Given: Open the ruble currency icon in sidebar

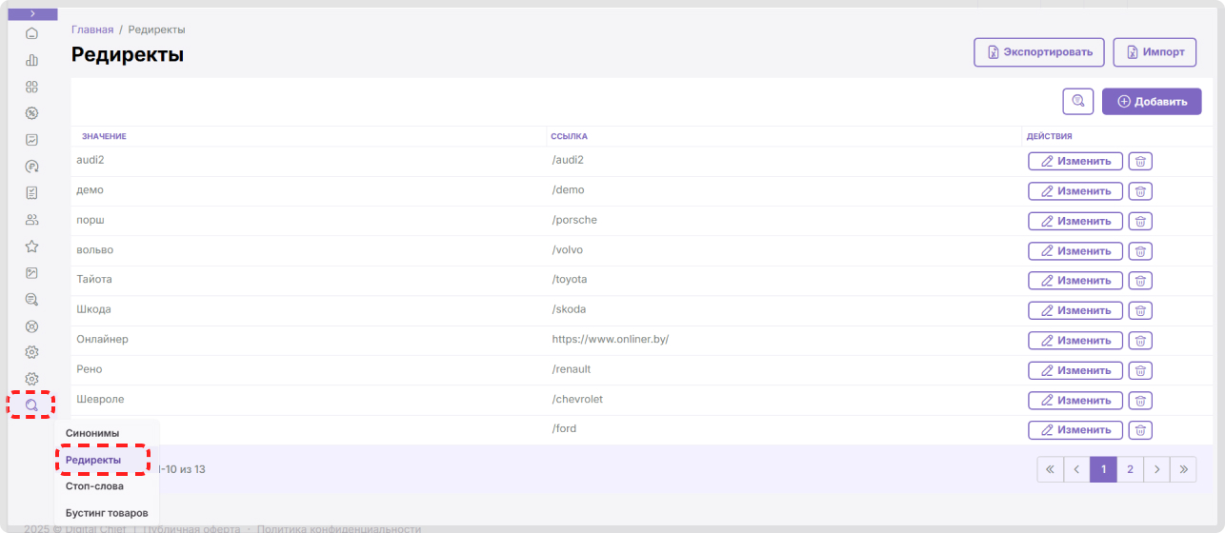Looking at the screenshot, I should tap(31, 167).
